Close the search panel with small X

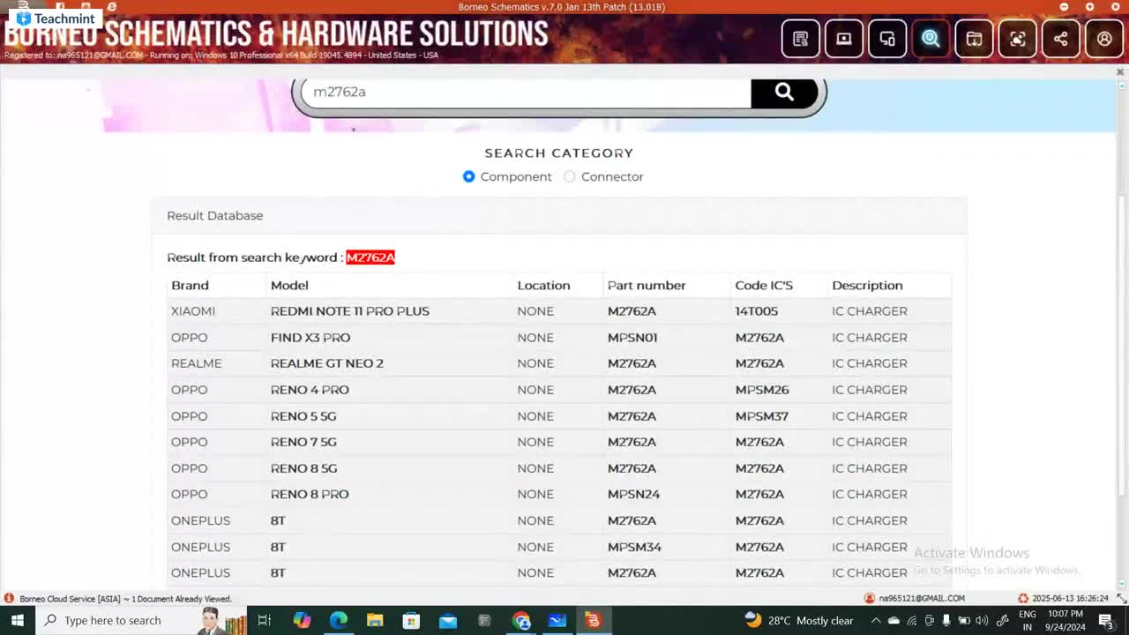coord(1120,71)
